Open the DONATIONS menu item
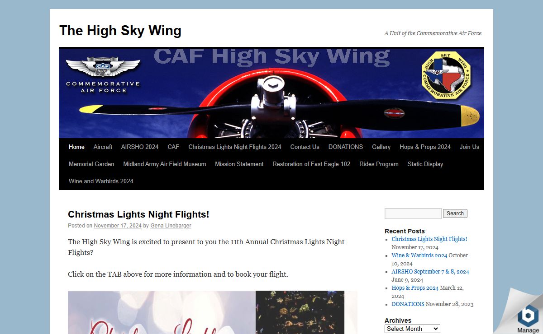 (x=346, y=147)
